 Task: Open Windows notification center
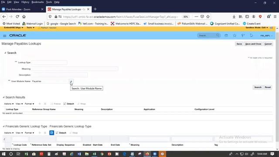tap(272, 154)
